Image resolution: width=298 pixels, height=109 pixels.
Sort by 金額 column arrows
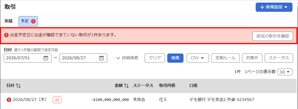pos(126,86)
